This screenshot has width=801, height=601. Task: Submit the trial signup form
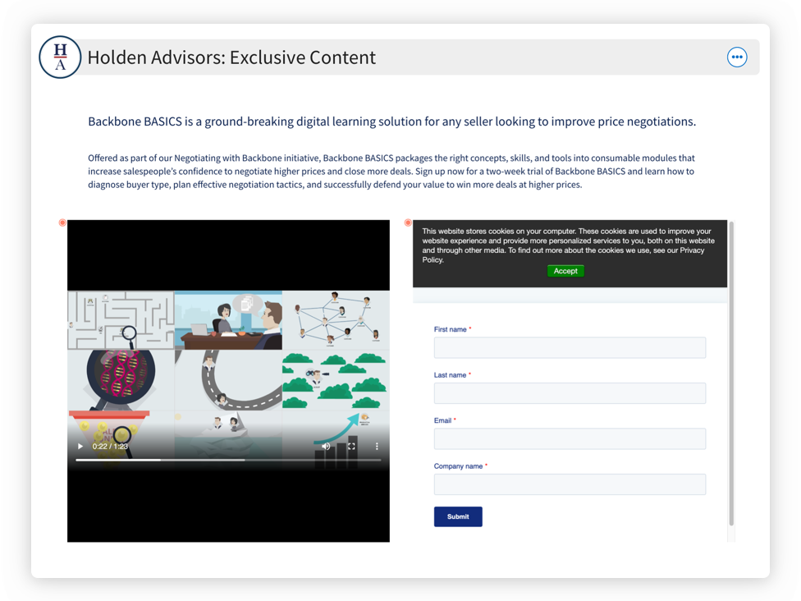(458, 516)
